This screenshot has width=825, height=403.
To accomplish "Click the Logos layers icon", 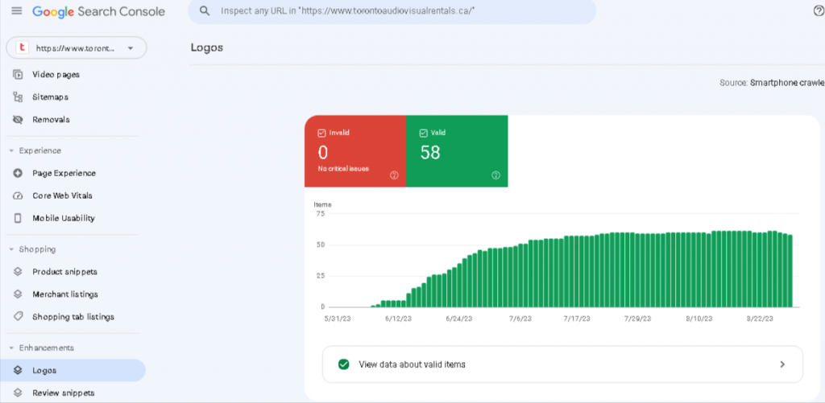I will 18,371.
